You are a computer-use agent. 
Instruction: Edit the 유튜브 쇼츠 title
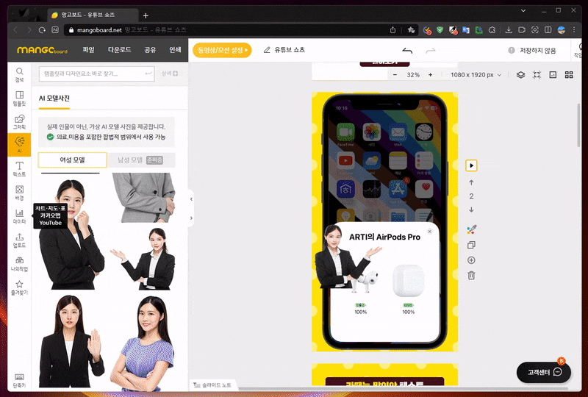[x=289, y=50]
